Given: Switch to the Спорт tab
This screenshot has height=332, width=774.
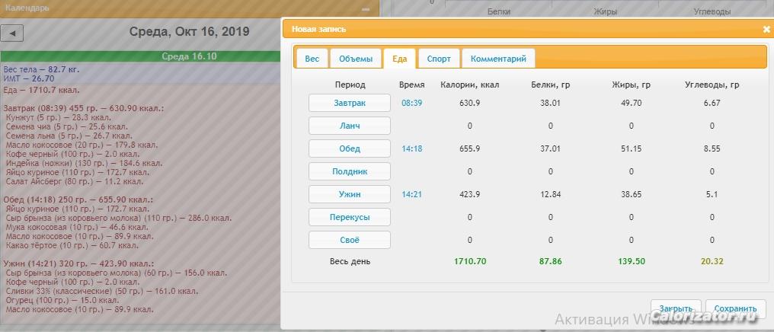Looking at the screenshot, I should (x=439, y=59).
